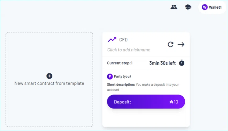Click the Deposit button
This screenshot has height=131, width=228.
click(x=146, y=102)
